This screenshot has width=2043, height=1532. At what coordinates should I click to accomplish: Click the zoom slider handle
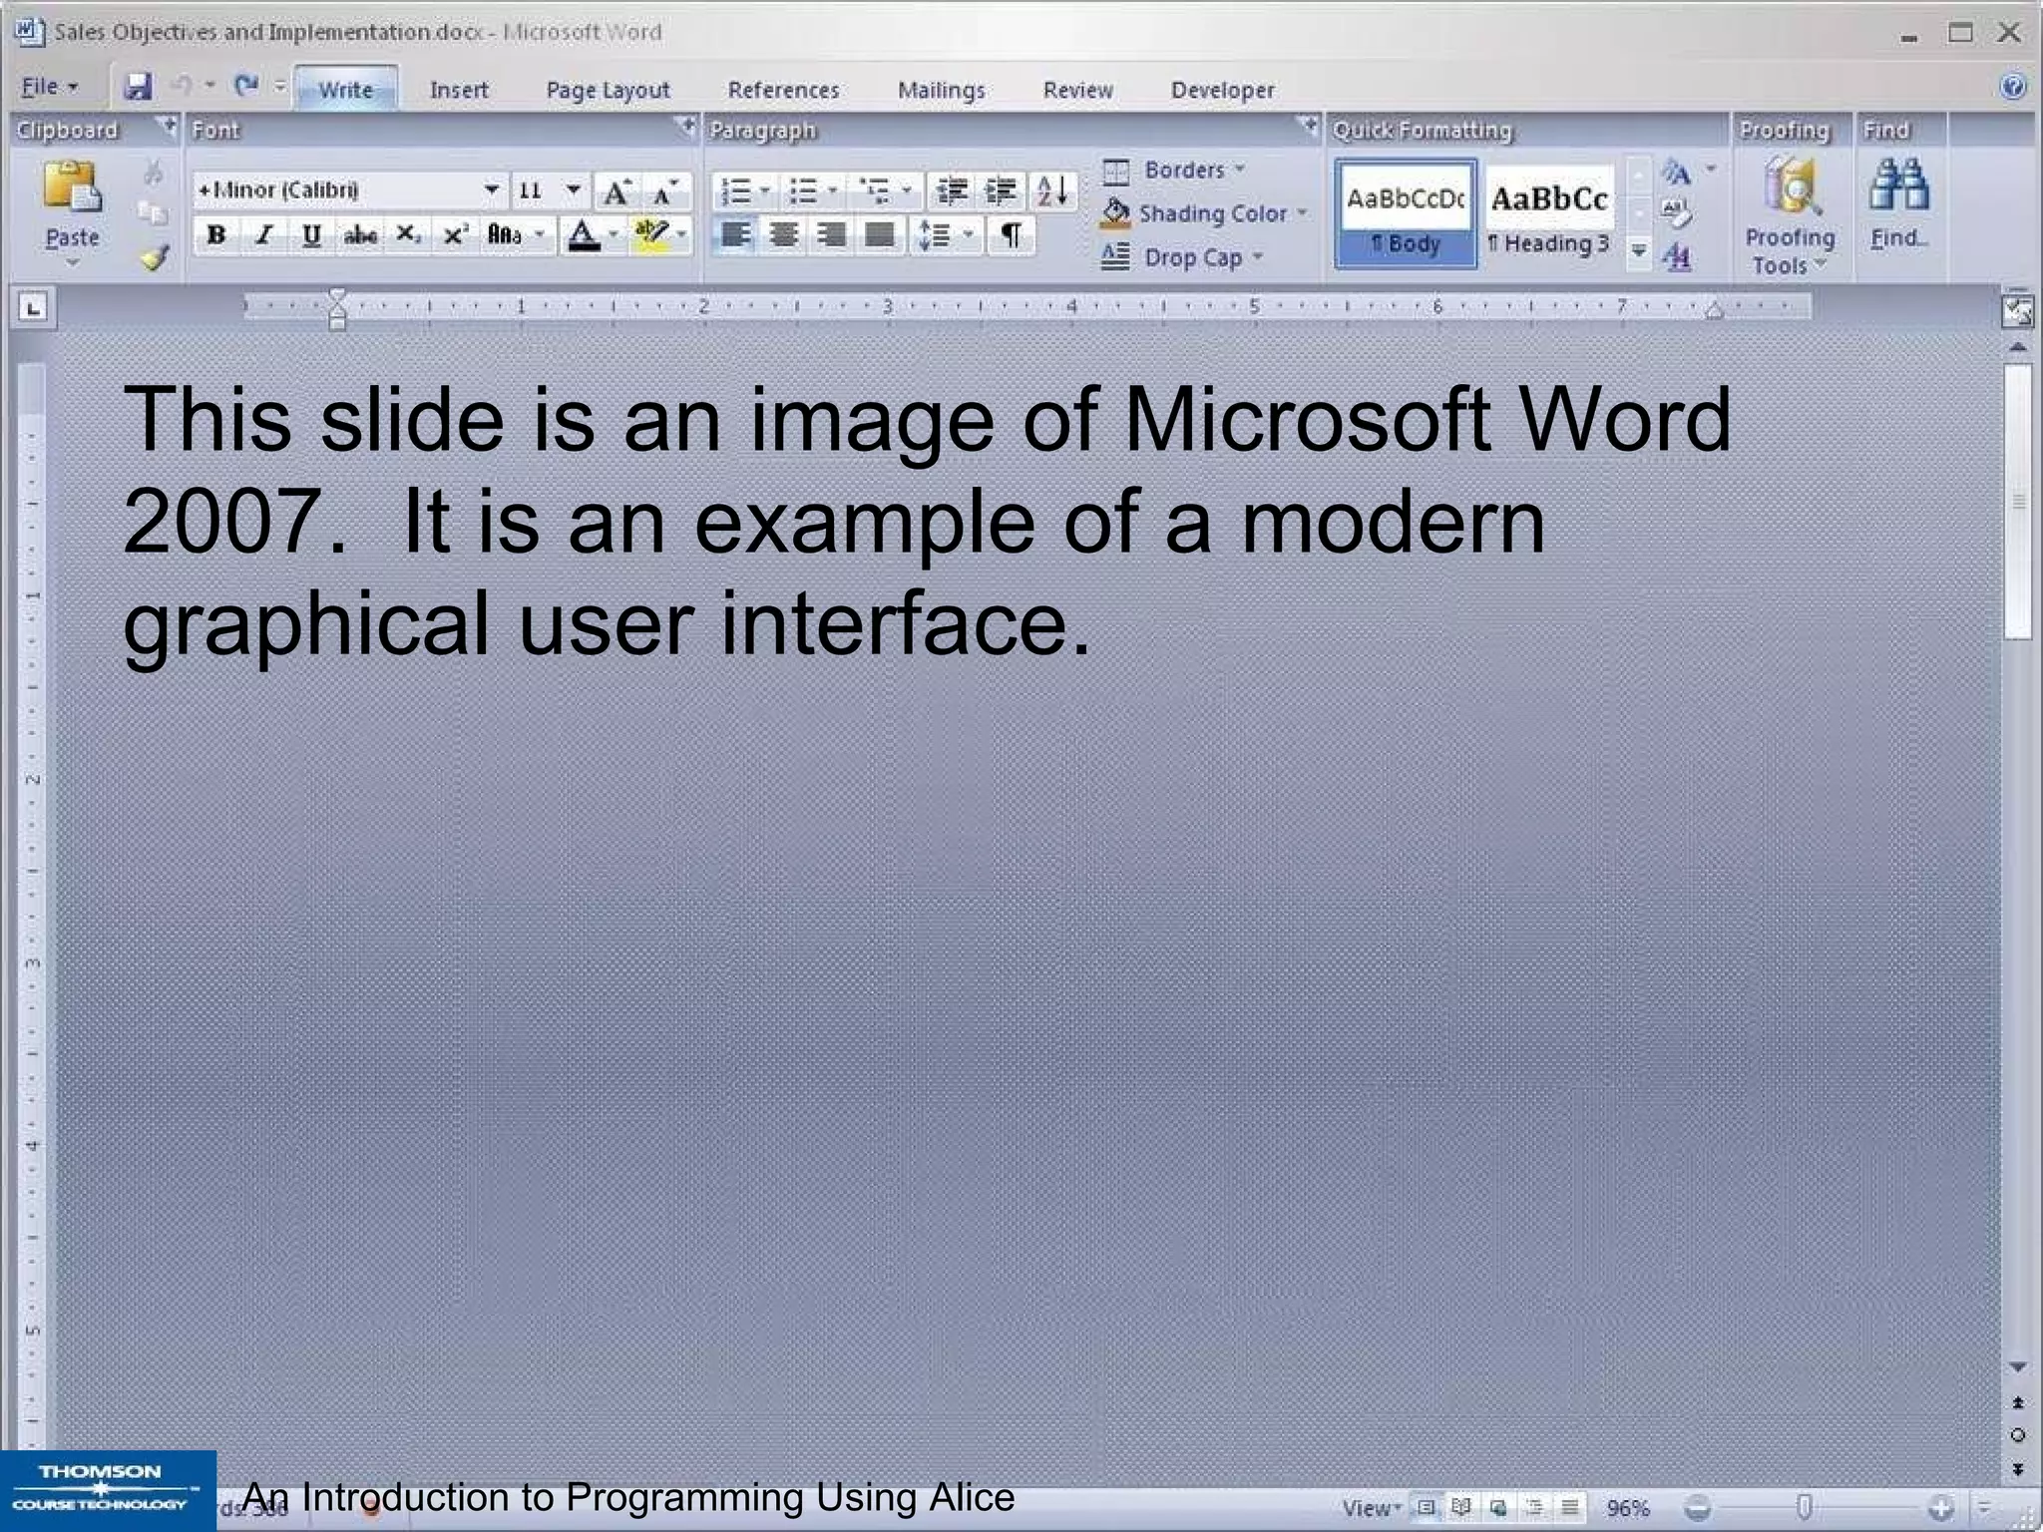1804,1506
